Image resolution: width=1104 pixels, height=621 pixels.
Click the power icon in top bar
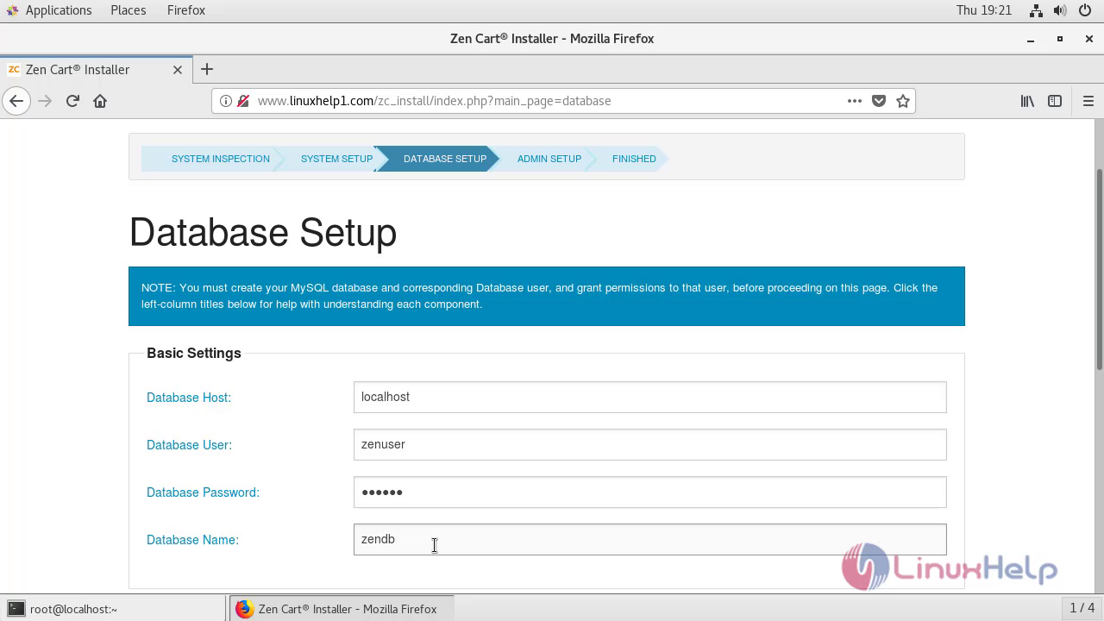pyautogui.click(x=1085, y=10)
